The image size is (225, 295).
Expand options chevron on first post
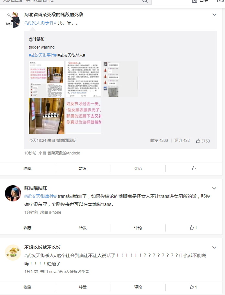pyautogui.click(x=214, y=15)
